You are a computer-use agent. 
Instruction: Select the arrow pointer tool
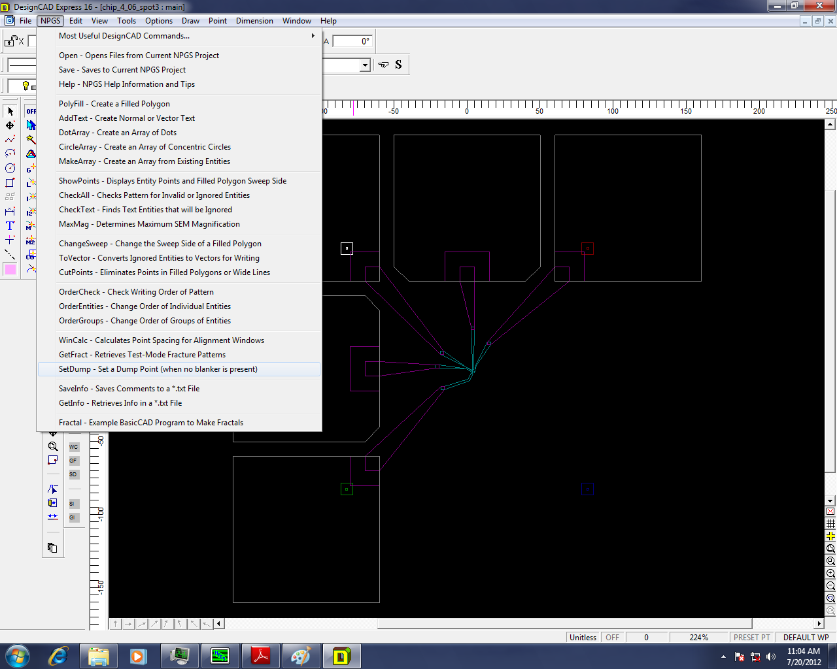tap(10, 111)
